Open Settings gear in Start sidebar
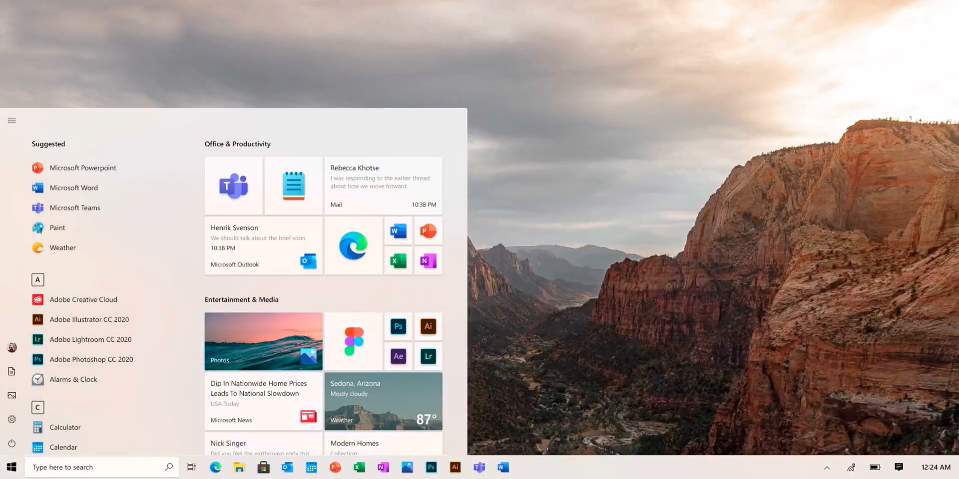 point(12,419)
